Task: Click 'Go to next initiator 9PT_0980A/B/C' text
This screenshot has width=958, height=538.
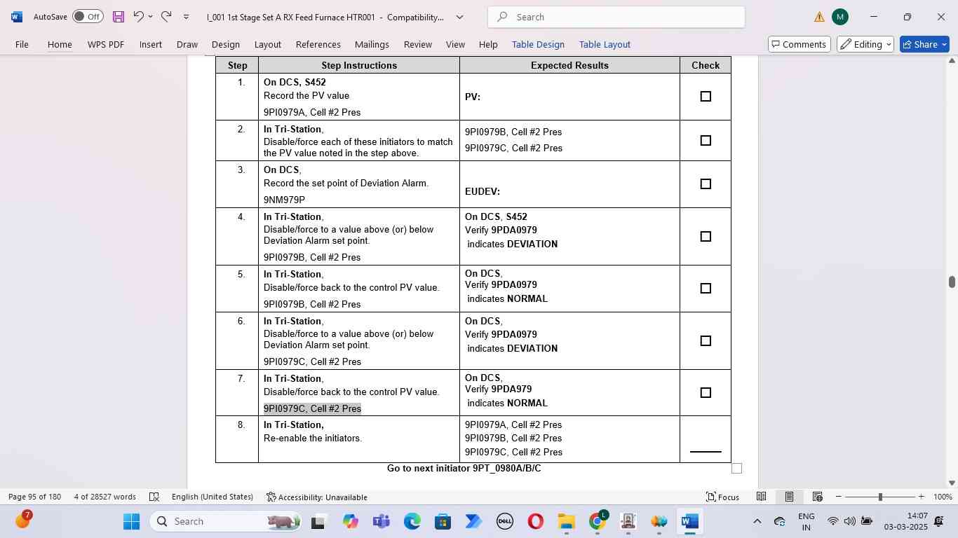Action: (464, 468)
